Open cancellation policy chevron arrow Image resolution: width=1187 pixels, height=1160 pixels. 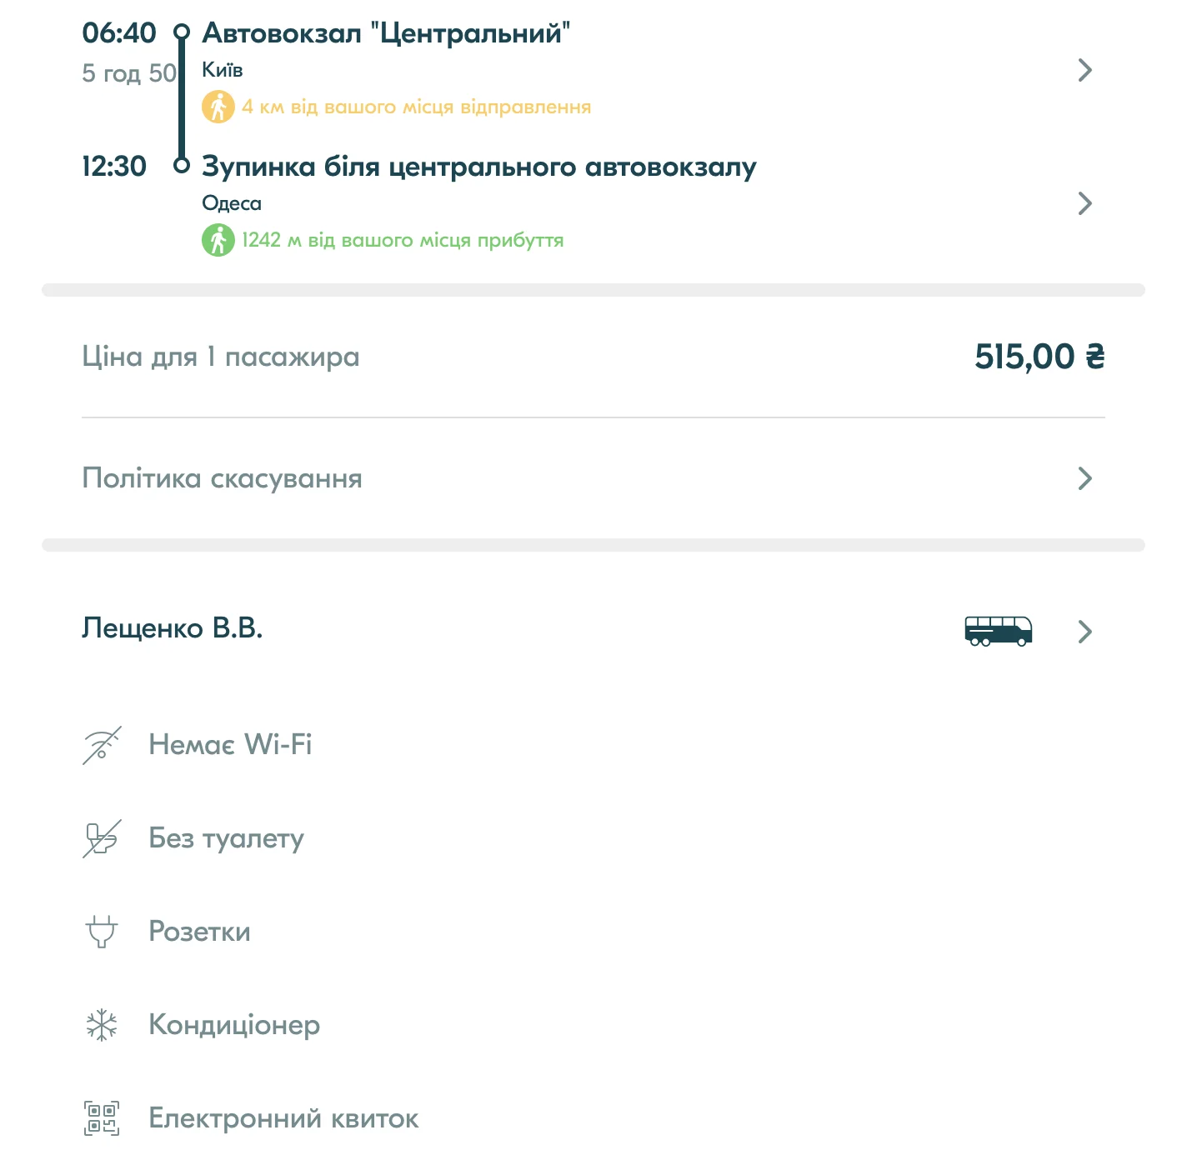(x=1084, y=478)
